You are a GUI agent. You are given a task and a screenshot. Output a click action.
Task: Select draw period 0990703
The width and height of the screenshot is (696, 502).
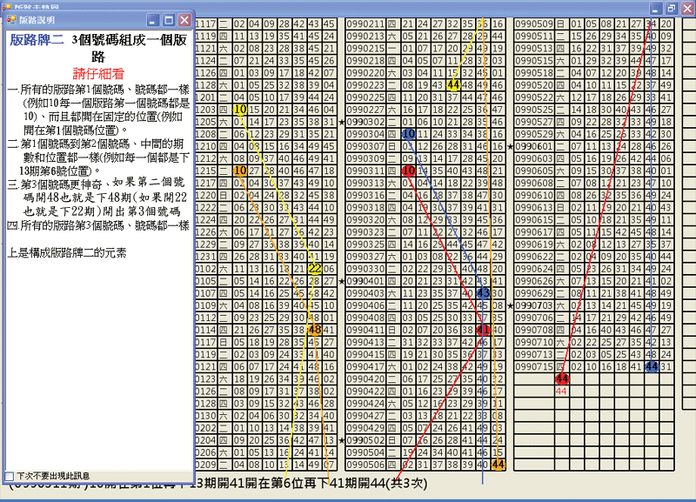click(x=534, y=305)
